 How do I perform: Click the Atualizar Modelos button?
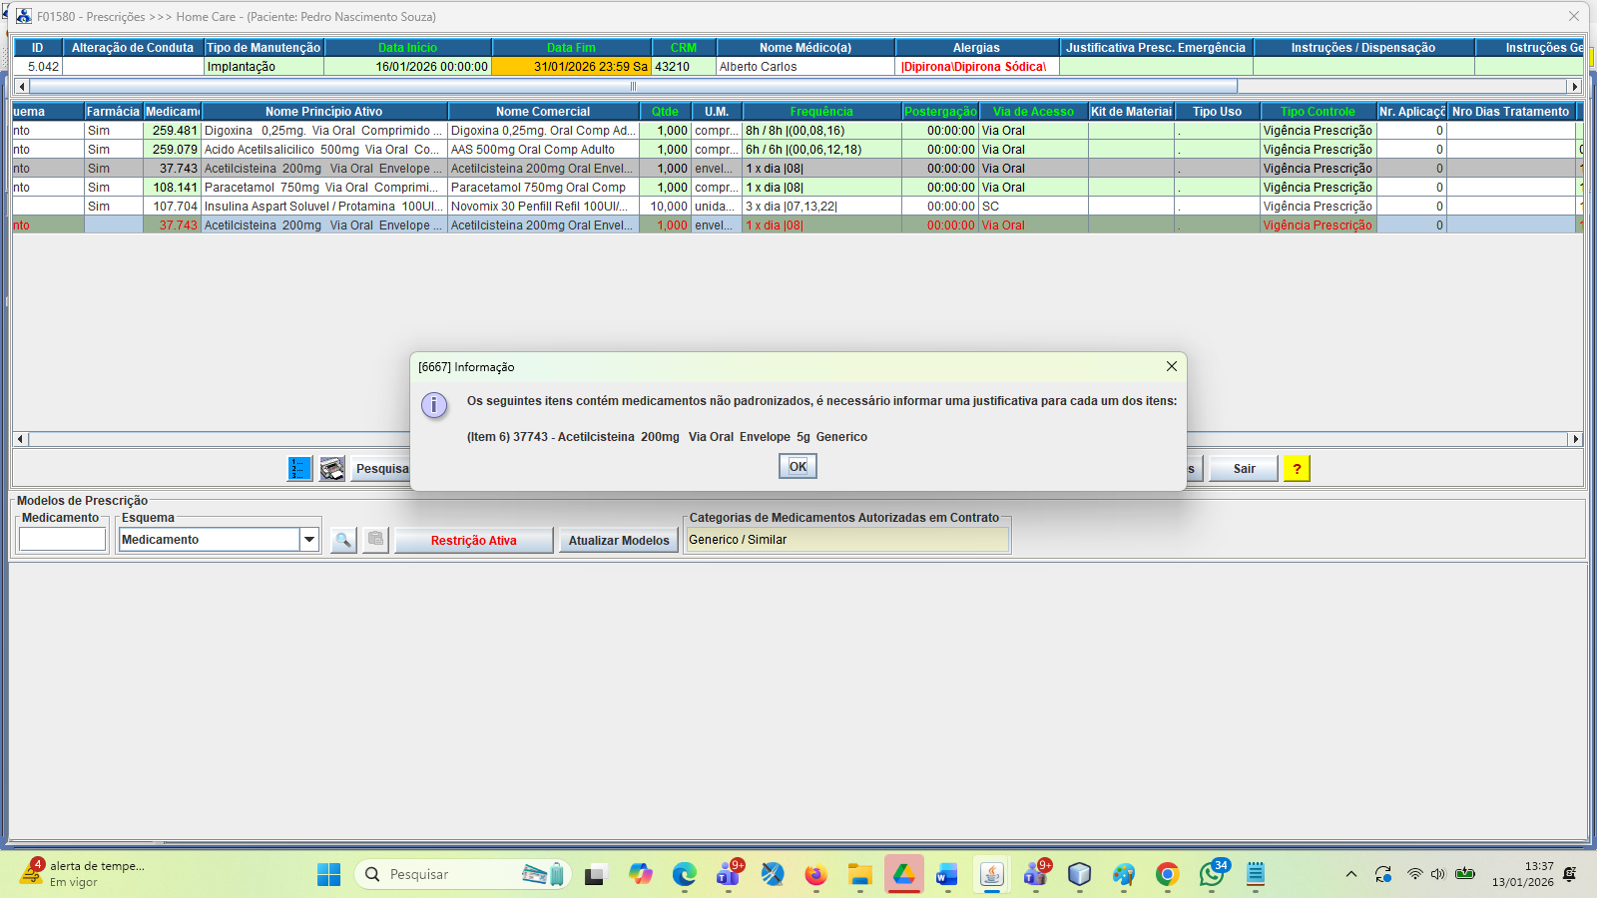point(619,541)
